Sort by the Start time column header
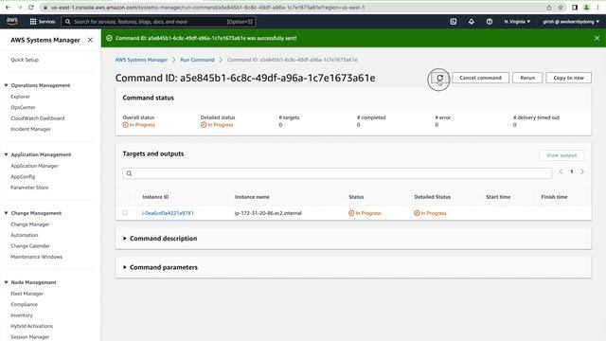 (x=498, y=197)
